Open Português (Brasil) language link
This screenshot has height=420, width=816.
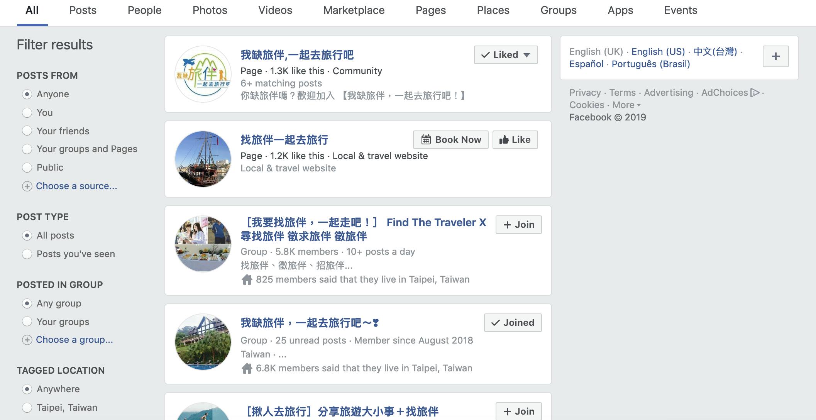coord(650,64)
